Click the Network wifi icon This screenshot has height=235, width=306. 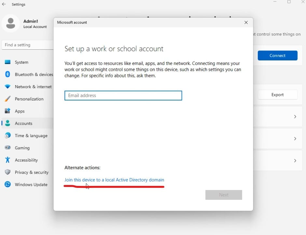point(7,86)
